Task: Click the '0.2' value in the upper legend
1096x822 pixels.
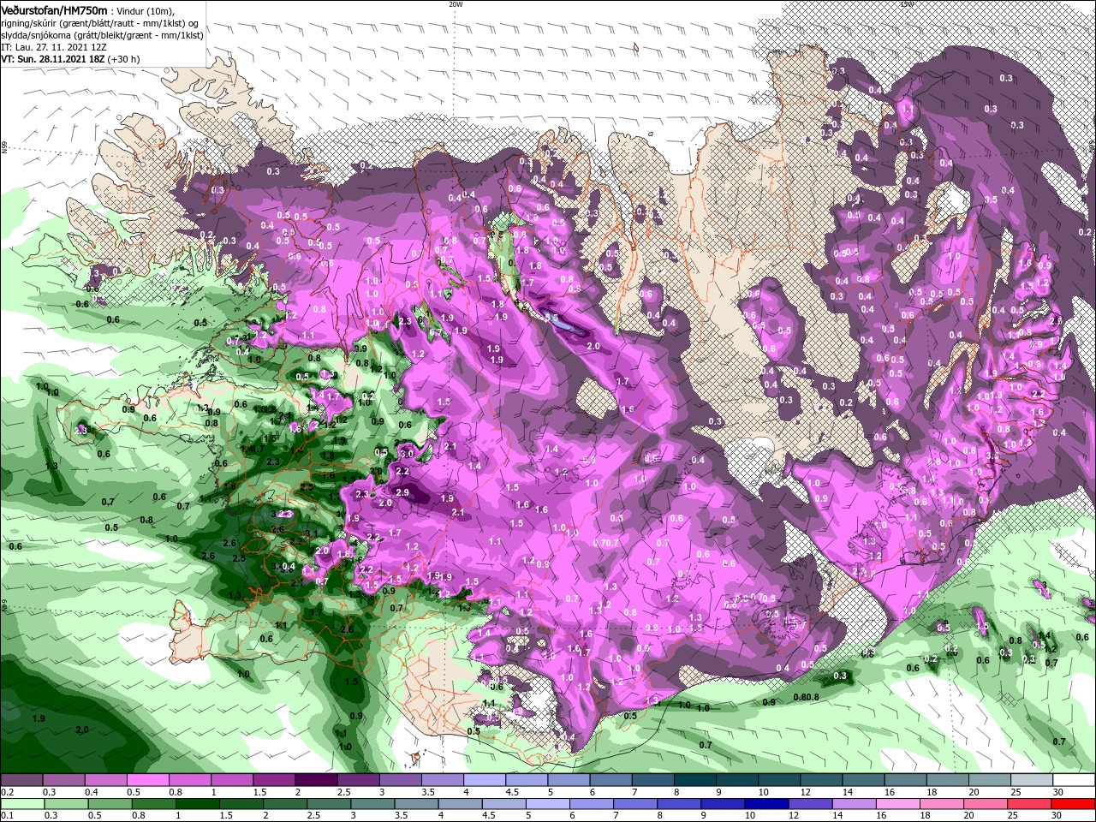Action: click(7, 792)
